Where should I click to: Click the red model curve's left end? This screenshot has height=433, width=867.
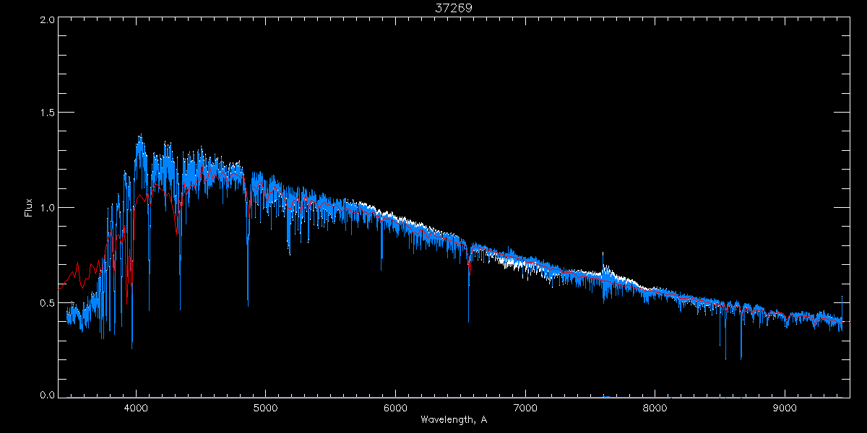coord(60,287)
